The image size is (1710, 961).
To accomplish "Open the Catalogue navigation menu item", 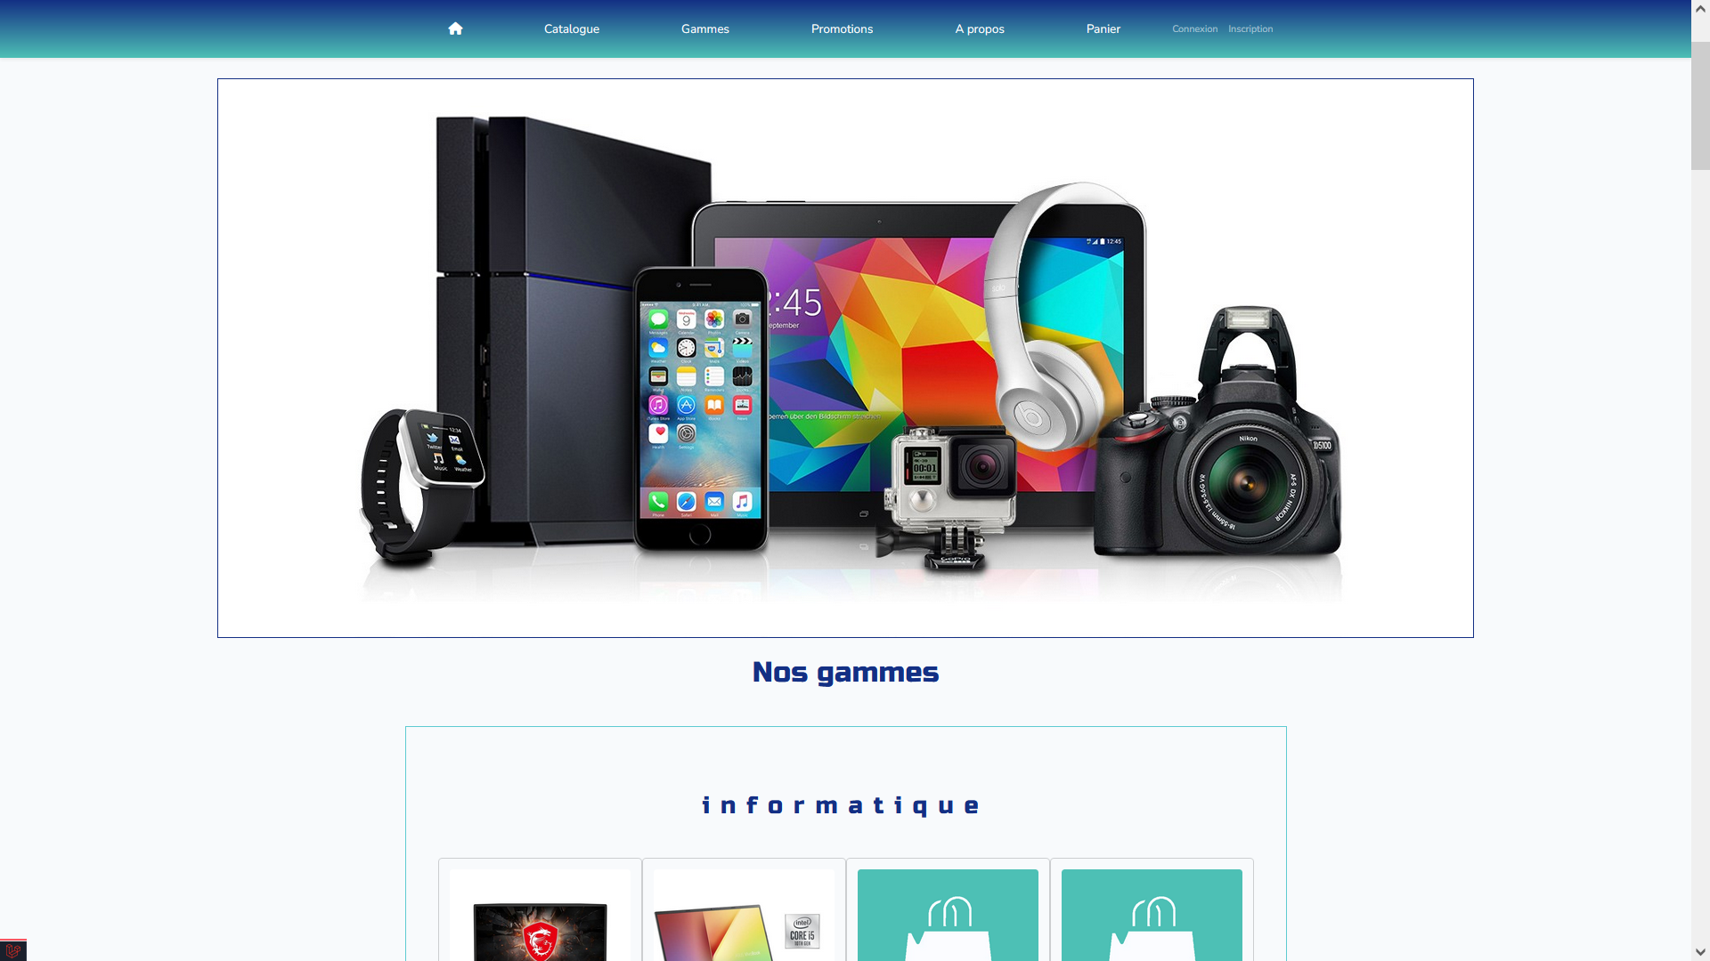I will click(x=572, y=29).
